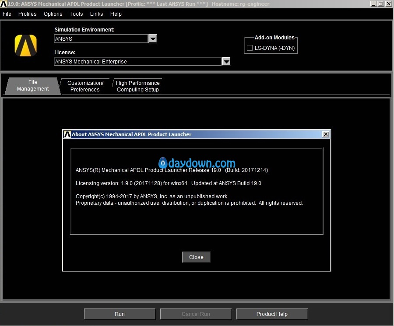Switch to the Customization/Preferences tab
Screen dimensions: 394x326
coord(85,86)
